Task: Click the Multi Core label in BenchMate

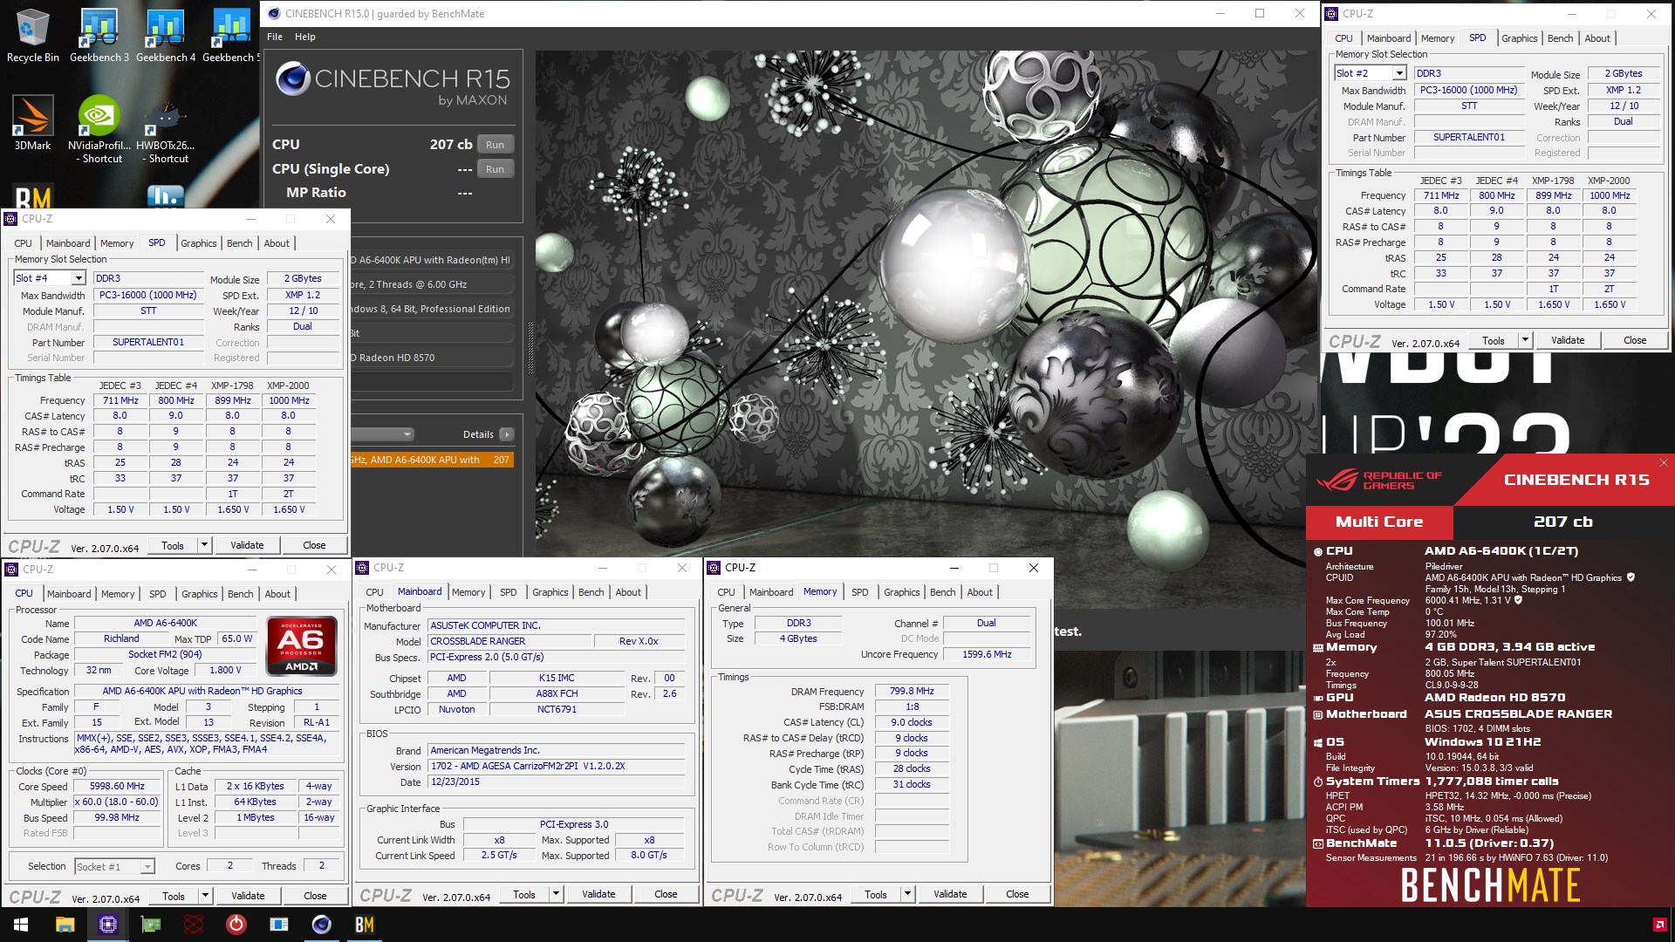Action: click(x=1379, y=522)
